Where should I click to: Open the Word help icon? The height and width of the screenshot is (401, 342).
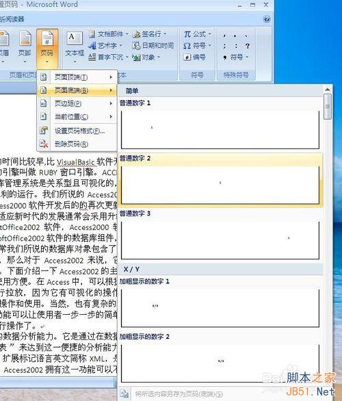coord(266,19)
